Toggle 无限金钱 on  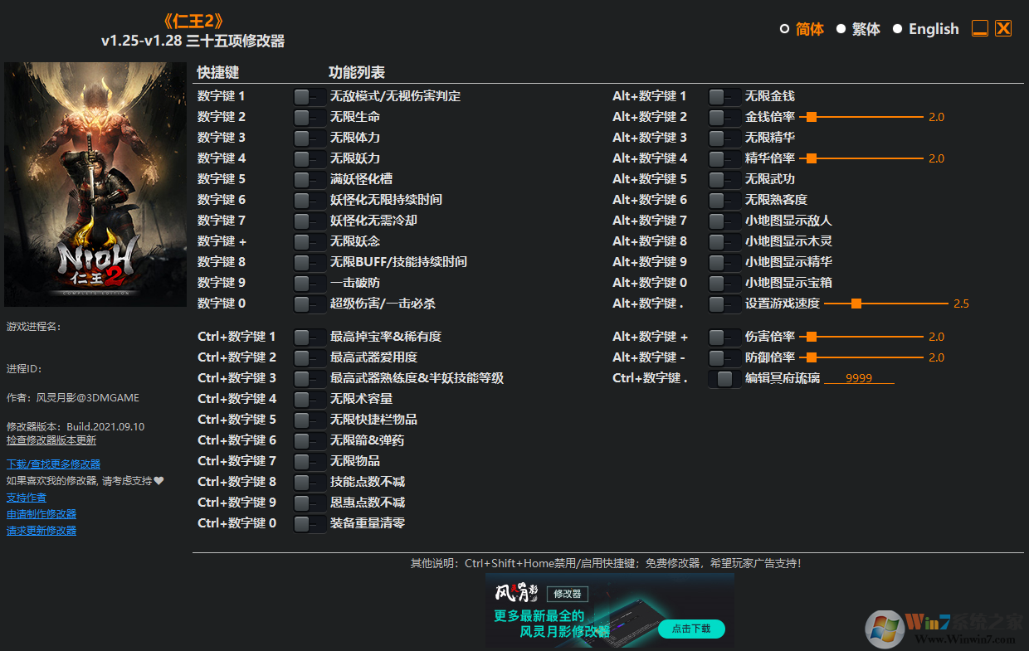723,95
